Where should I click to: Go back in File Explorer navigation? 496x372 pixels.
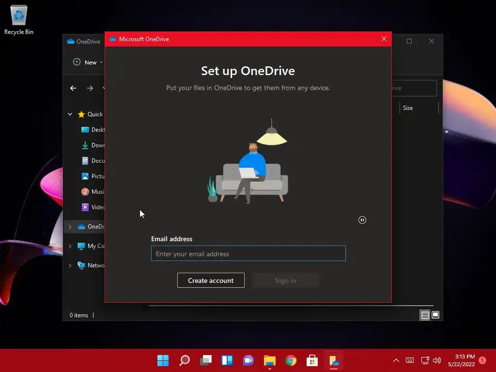click(73, 88)
